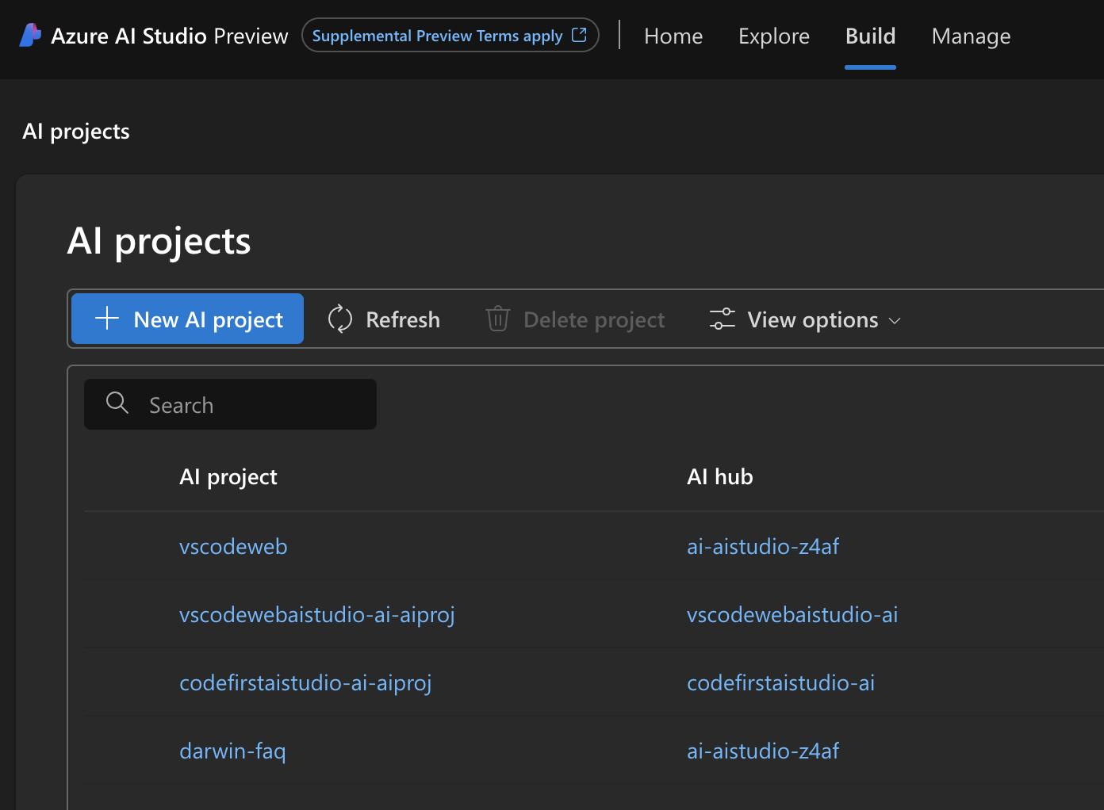Open ai-aistudio-z4af hub in vscodeweb row
The width and height of the screenshot is (1104, 810).
(x=763, y=546)
